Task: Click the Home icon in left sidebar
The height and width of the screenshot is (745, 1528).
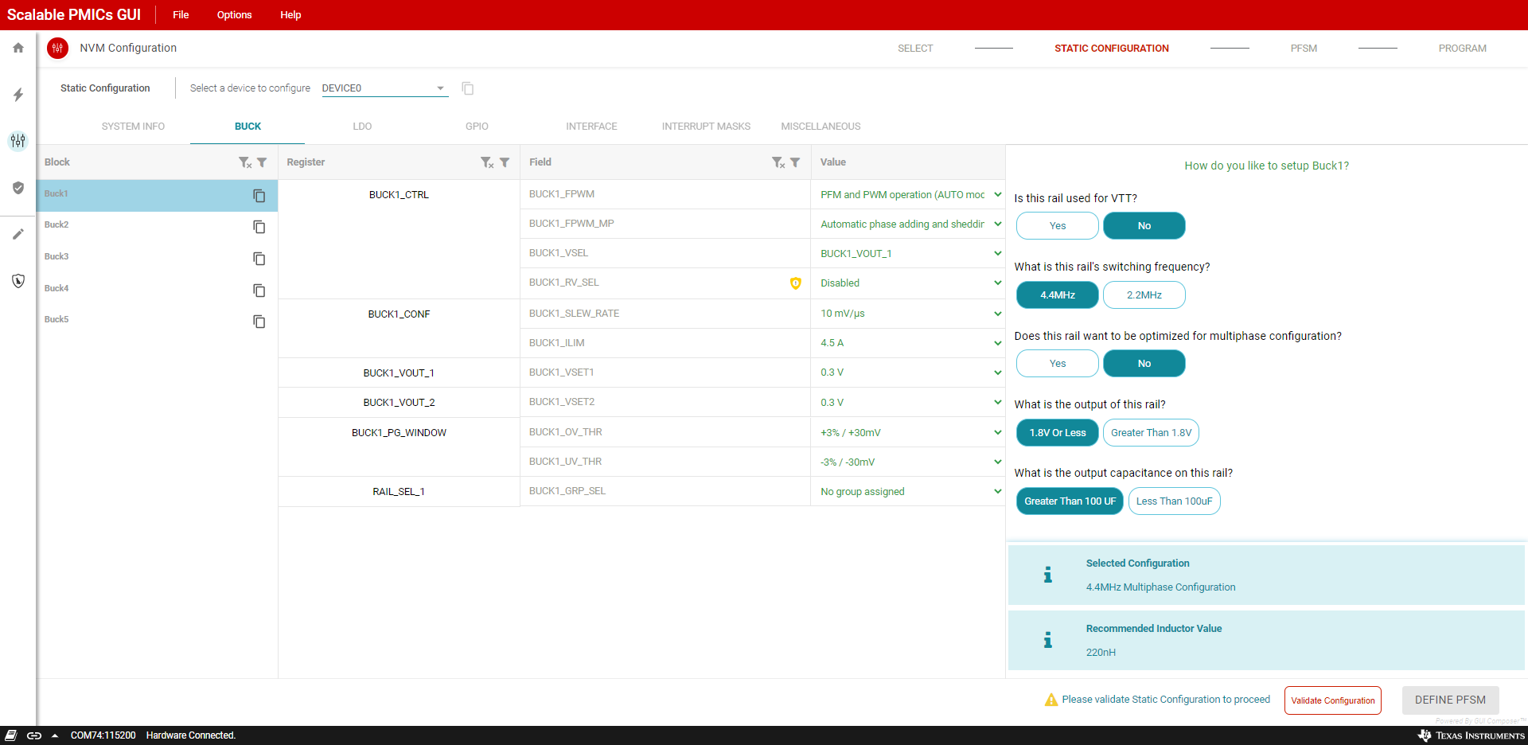Action: pos(18,48)
